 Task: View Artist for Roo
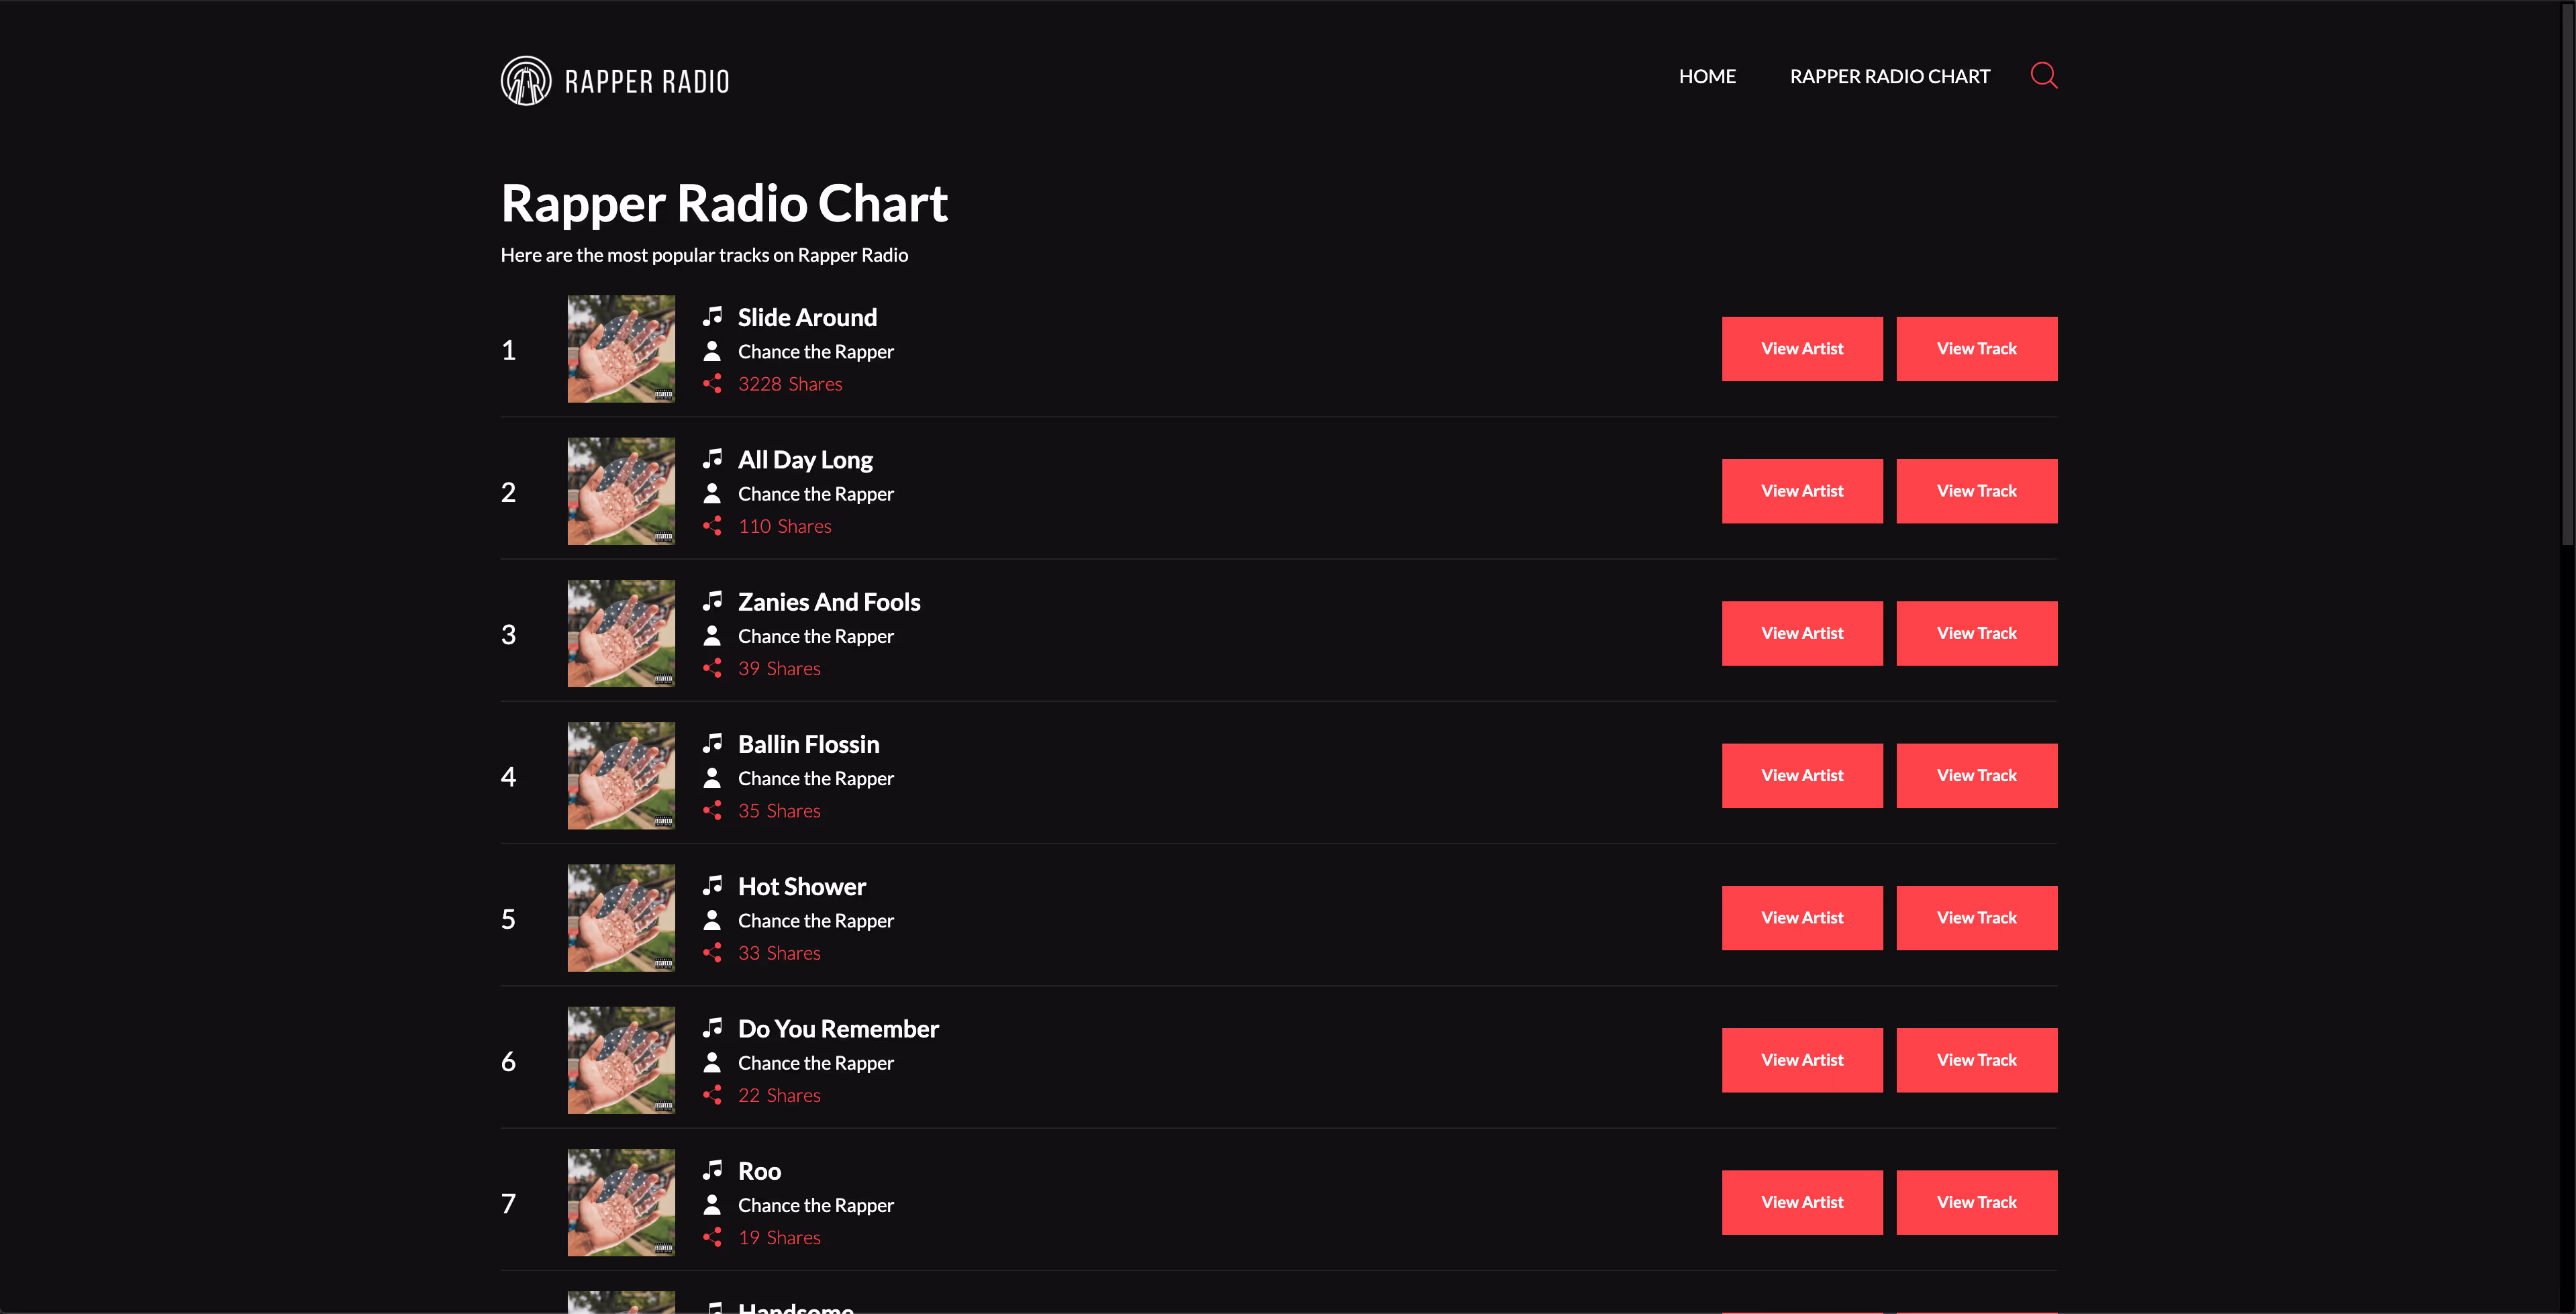[x=1802, y=1202]
